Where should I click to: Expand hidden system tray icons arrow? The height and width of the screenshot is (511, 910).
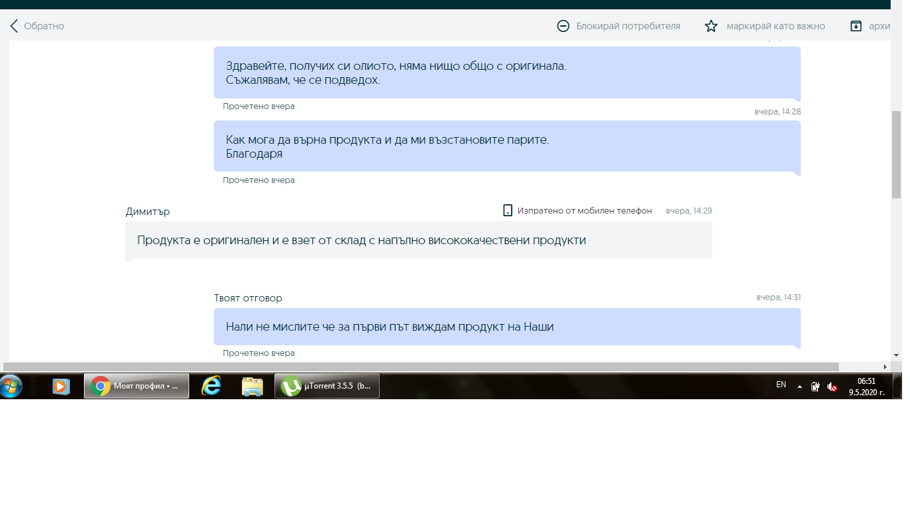point(799,387)
